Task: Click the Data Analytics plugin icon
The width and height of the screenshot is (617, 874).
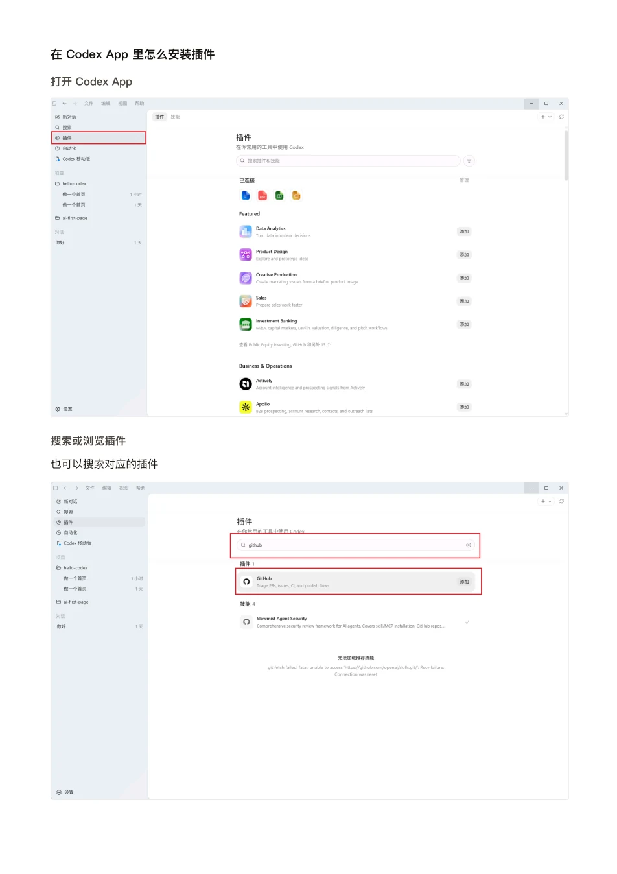Action: [246, 231]
